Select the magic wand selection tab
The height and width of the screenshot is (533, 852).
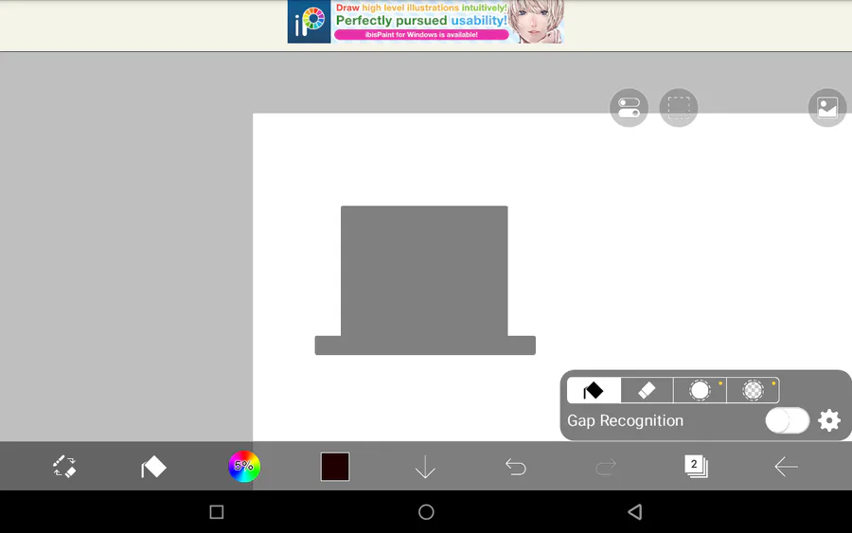[700, 390]
